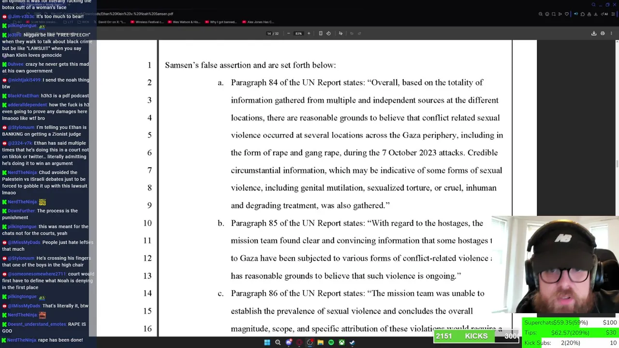
Task: Open the 'Wes Watson & His...' bookmark
Action: pyautogui.click(x=184, y=22)
